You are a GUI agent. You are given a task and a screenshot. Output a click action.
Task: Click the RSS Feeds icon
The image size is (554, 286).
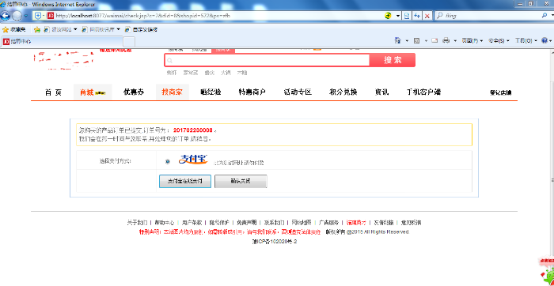416,40
